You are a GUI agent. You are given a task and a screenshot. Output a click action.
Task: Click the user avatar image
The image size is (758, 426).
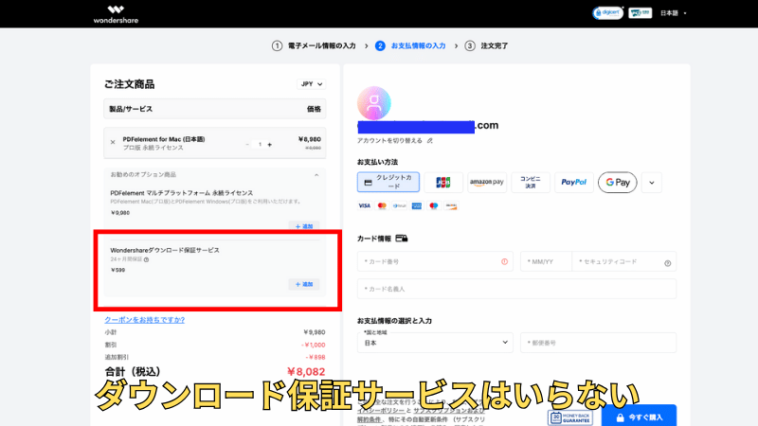pos(373,103)
